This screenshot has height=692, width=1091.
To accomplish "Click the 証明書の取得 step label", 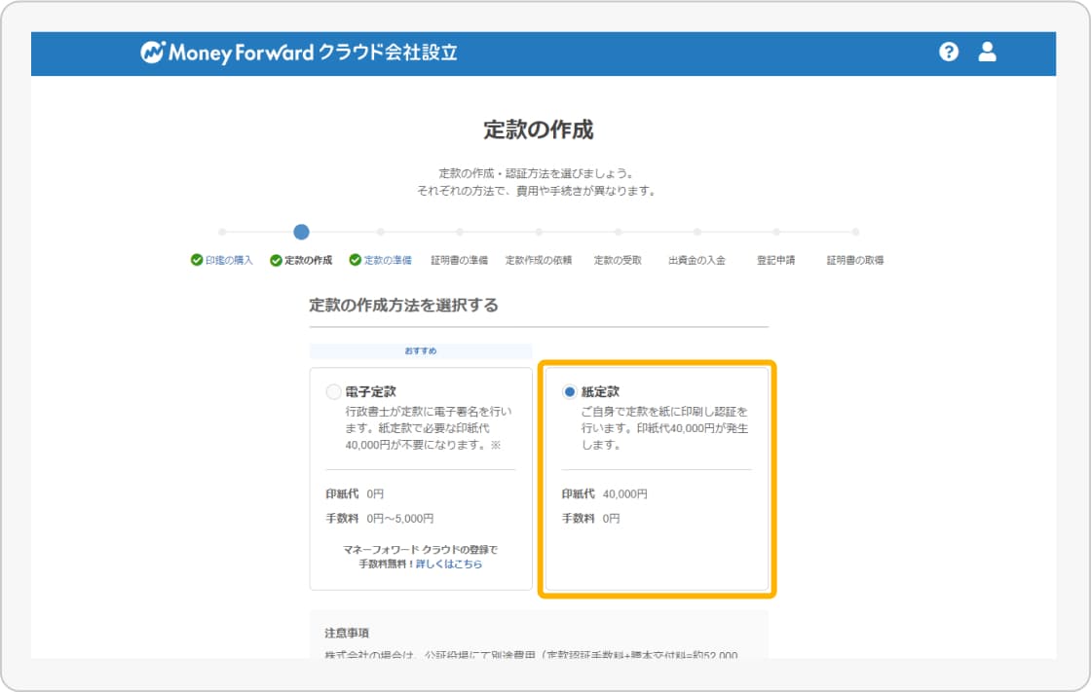I will pos(855,261).
